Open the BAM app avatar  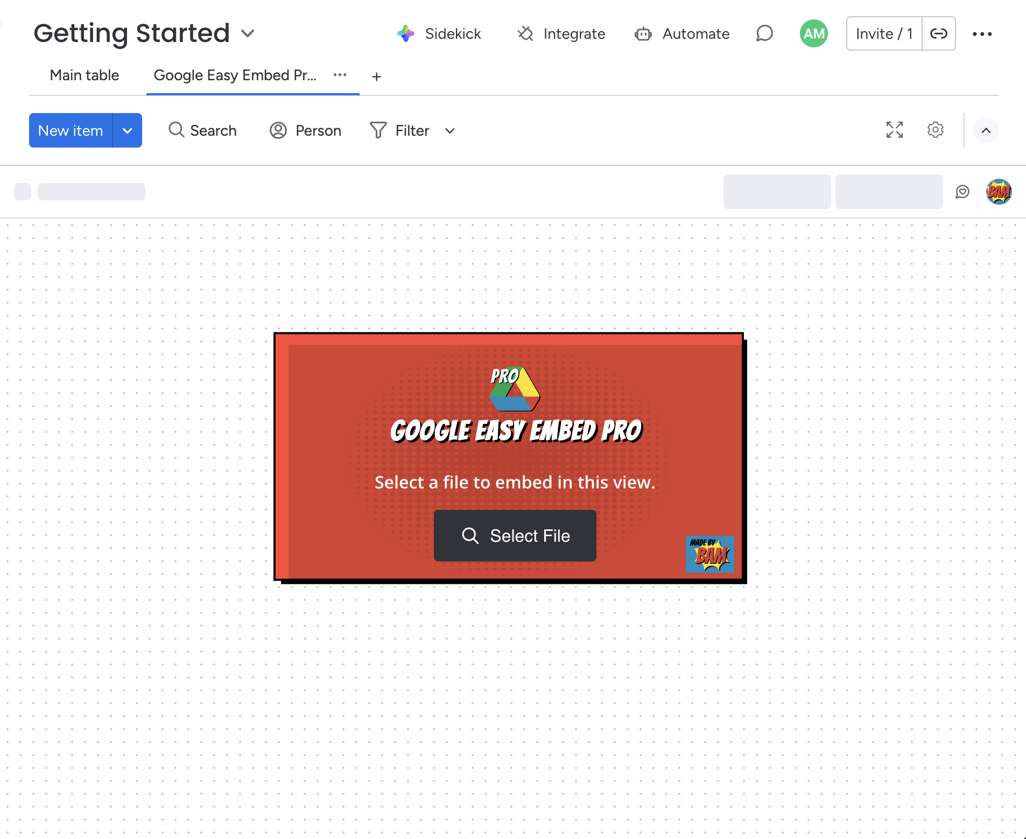click(999, 192)
